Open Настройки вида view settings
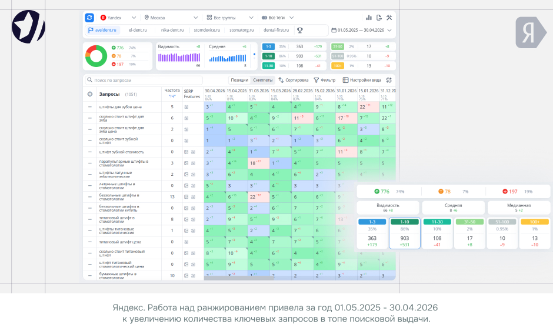This screenshot has height=331, width=553. (x=362, y=80)
